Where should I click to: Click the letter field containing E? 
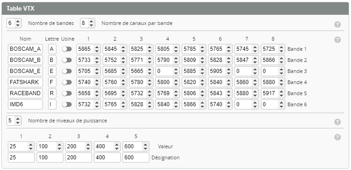(x=52, y=71)
